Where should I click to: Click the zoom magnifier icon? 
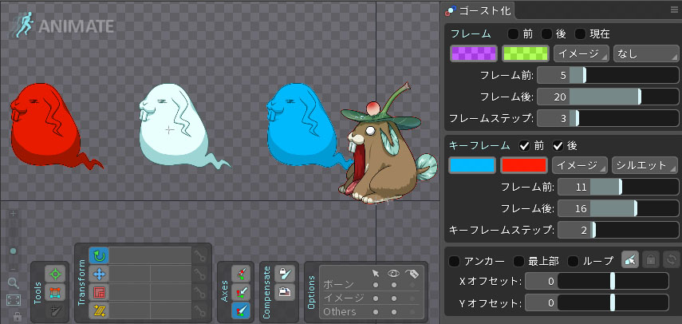[x=13, y=283]
